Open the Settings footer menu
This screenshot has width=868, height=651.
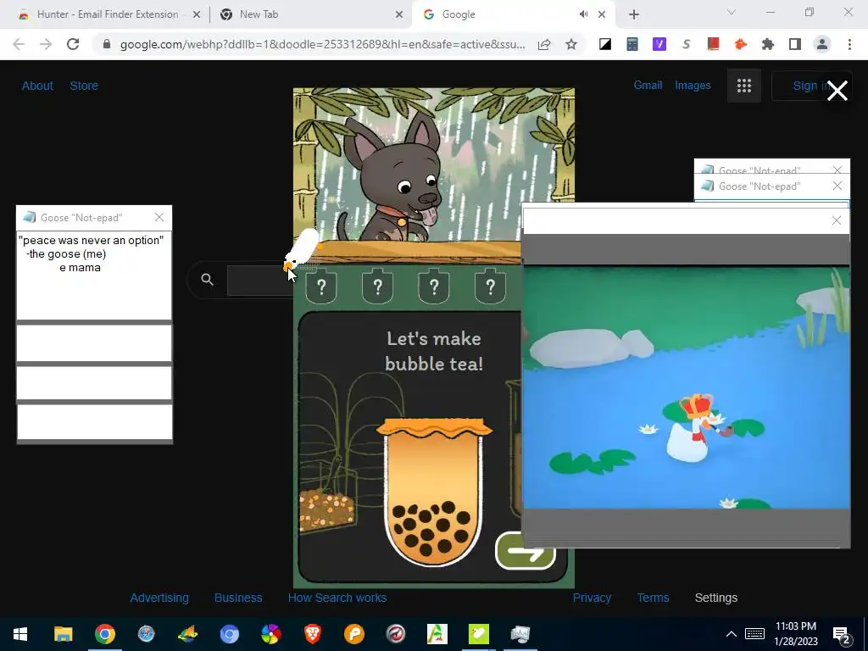coord(715,598)
